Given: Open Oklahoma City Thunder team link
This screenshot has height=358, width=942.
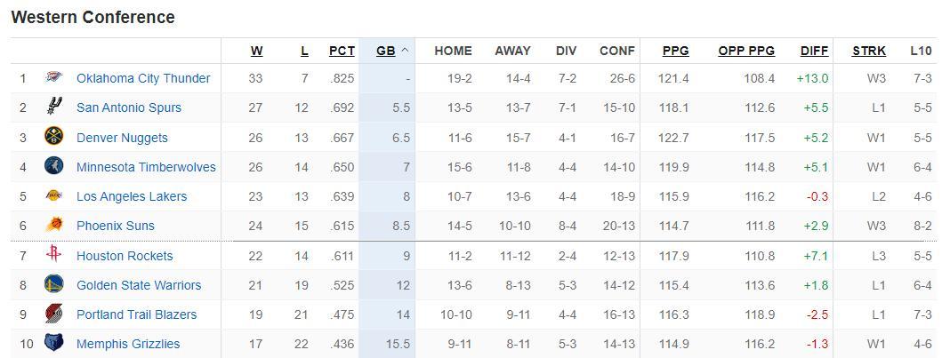Looking at the screenshot, I should [143, 78].
